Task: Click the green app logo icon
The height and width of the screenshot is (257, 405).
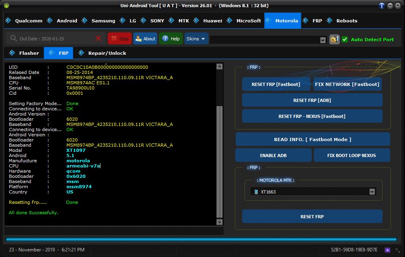Action: (6, 6)
